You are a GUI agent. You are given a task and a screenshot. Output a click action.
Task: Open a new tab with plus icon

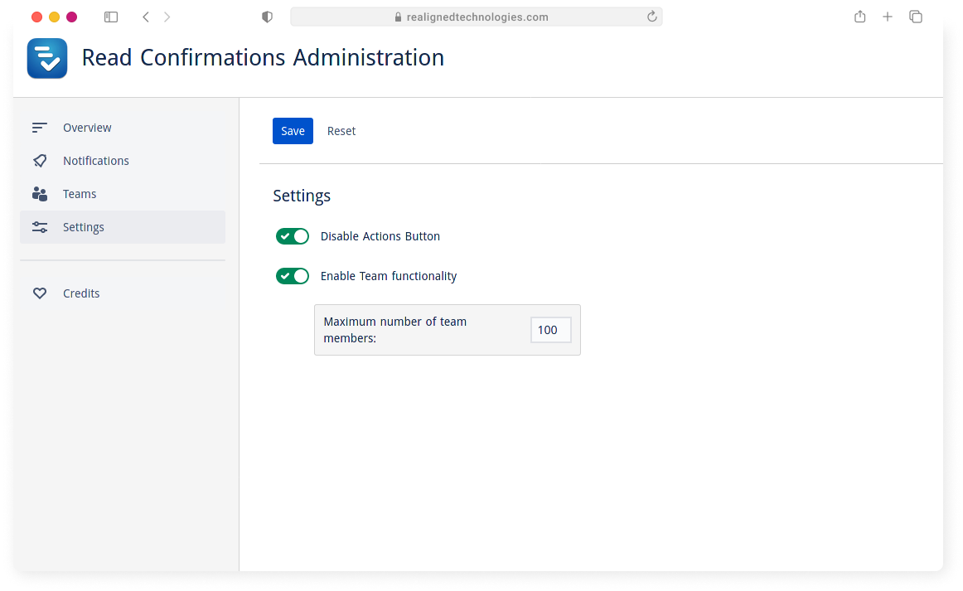click(x=888, y=17)
